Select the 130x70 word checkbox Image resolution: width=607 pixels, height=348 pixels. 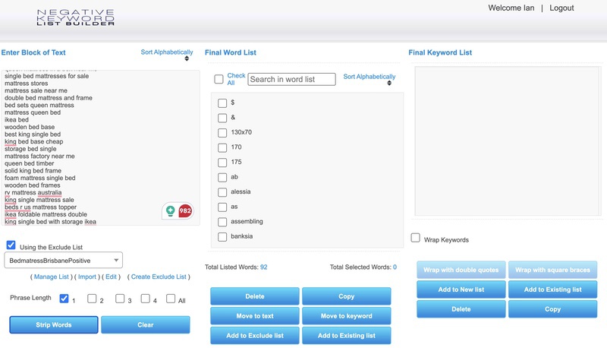[222, 133]
